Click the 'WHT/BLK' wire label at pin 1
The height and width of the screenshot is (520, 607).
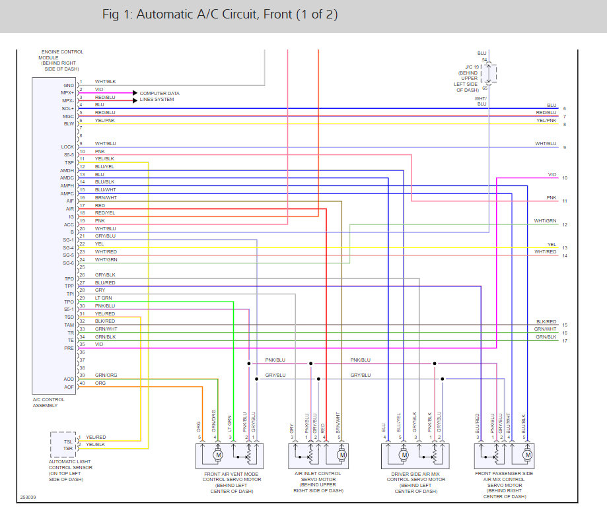point(105,82)
